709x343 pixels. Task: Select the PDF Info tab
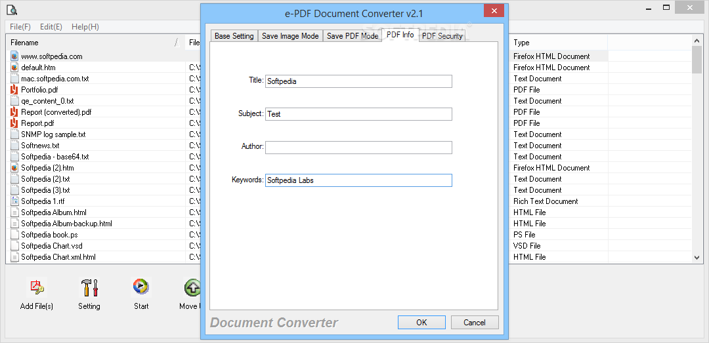coord(400,35)
